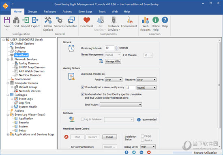Open Global Options from the ribbon
Screen dimensions: 223x155
pyautogui.click(x=48, y=20)
